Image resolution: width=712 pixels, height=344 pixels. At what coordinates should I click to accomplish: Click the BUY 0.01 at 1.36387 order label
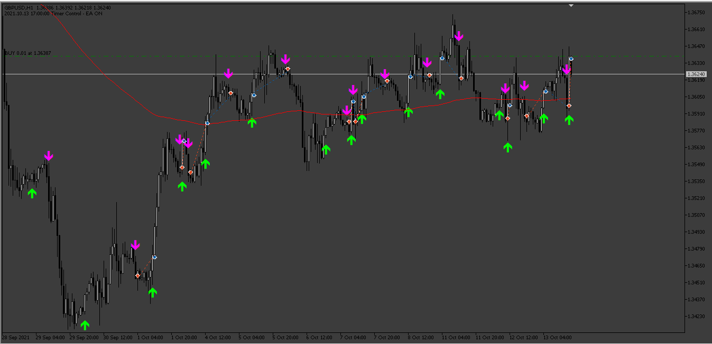click(x=28, y=53)
